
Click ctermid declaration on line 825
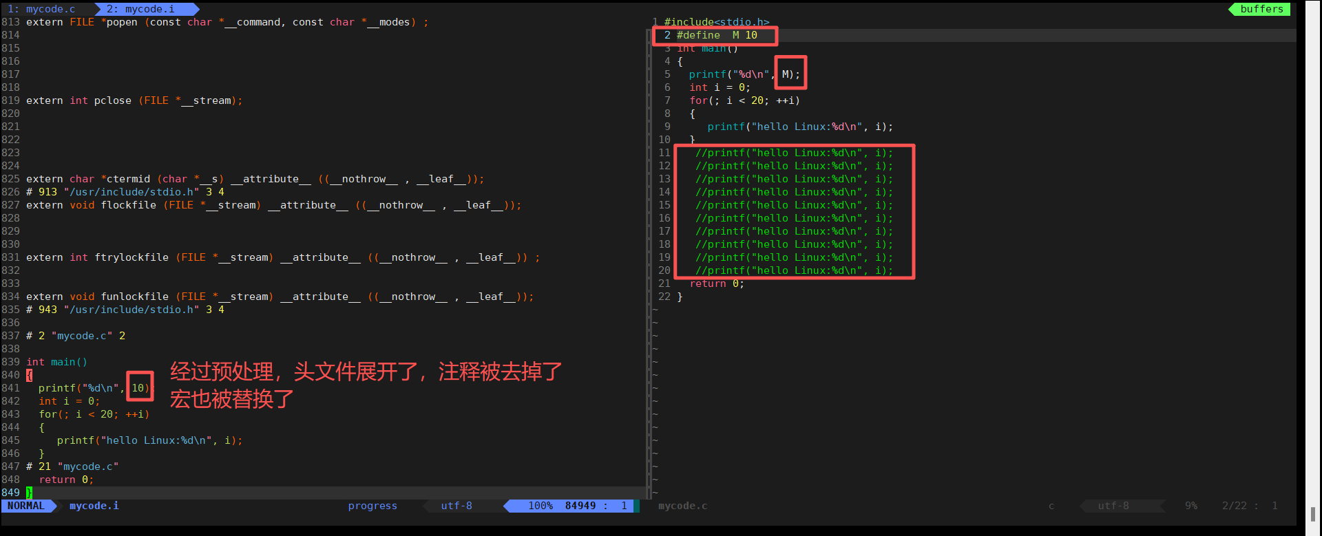point(255,179)
